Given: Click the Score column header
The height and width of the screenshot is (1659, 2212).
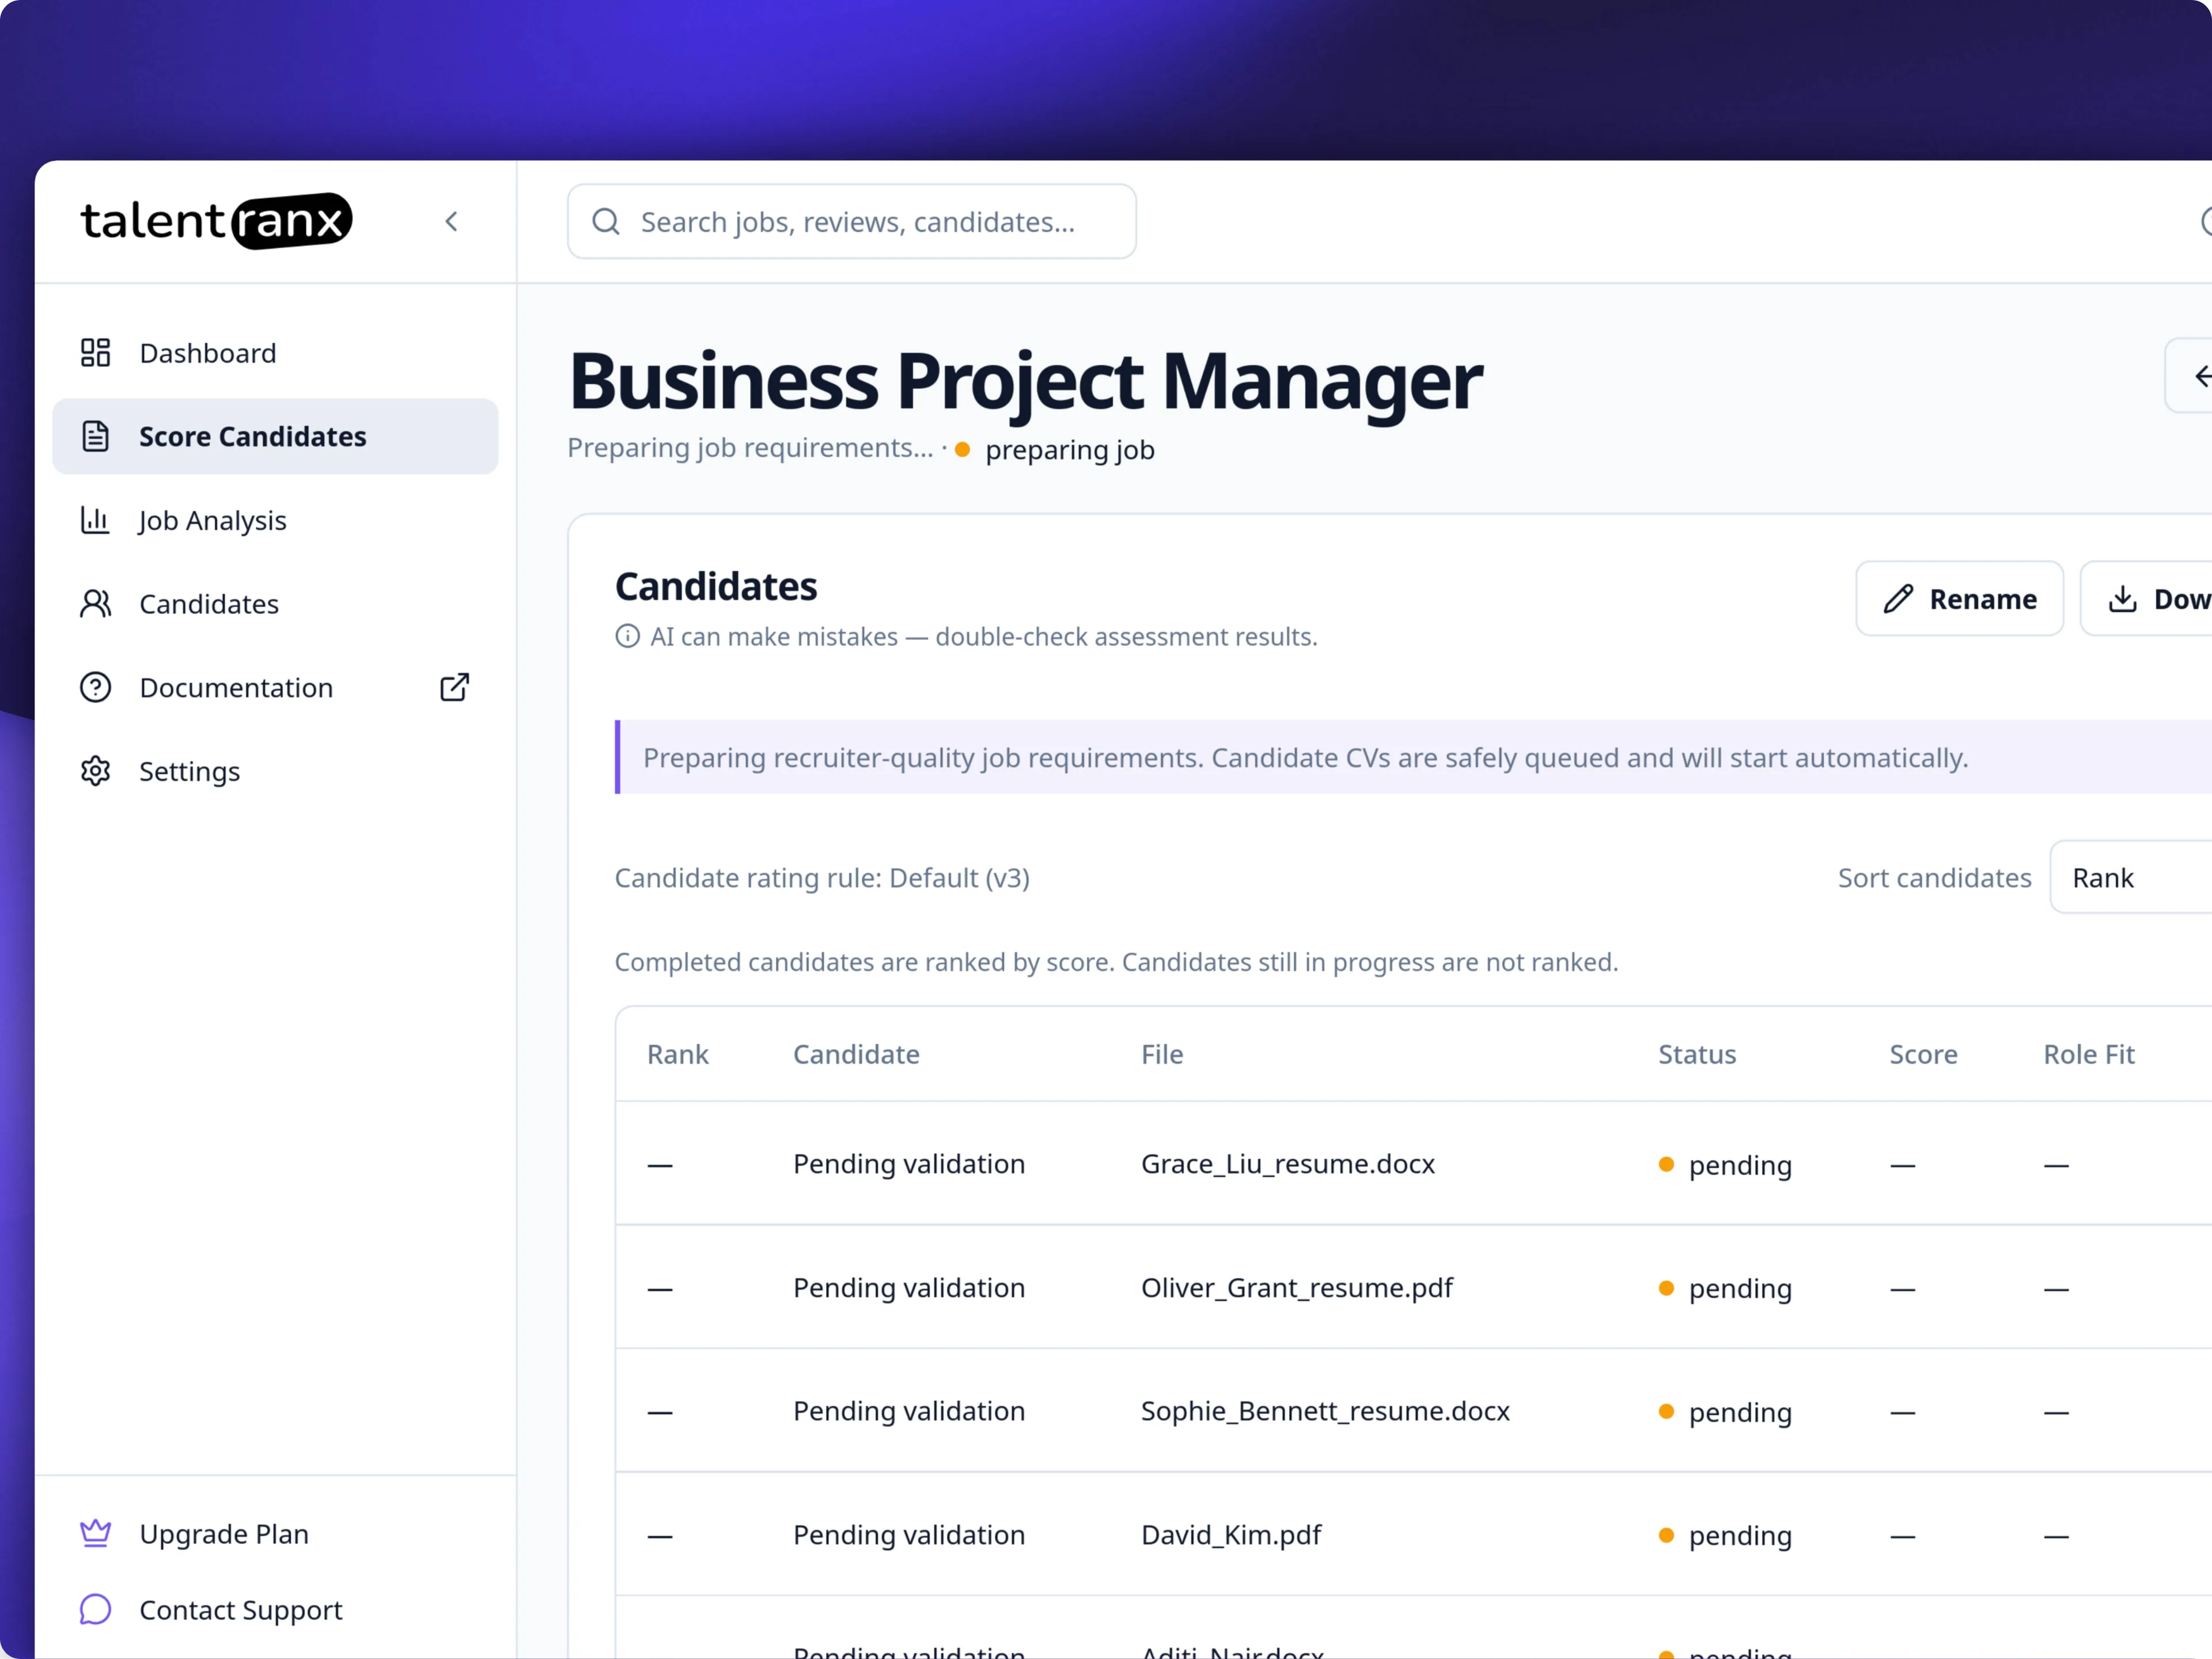Looking at the screenshot, I should click(x=1923, y=1054).
